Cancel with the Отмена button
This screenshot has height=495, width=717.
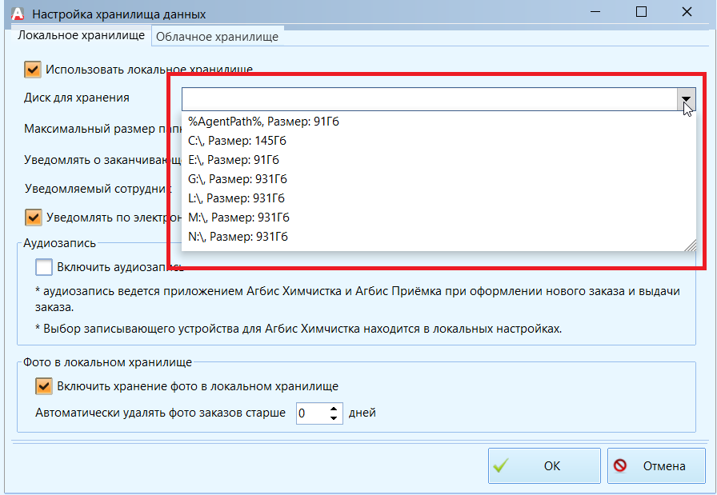coord(656,465)
